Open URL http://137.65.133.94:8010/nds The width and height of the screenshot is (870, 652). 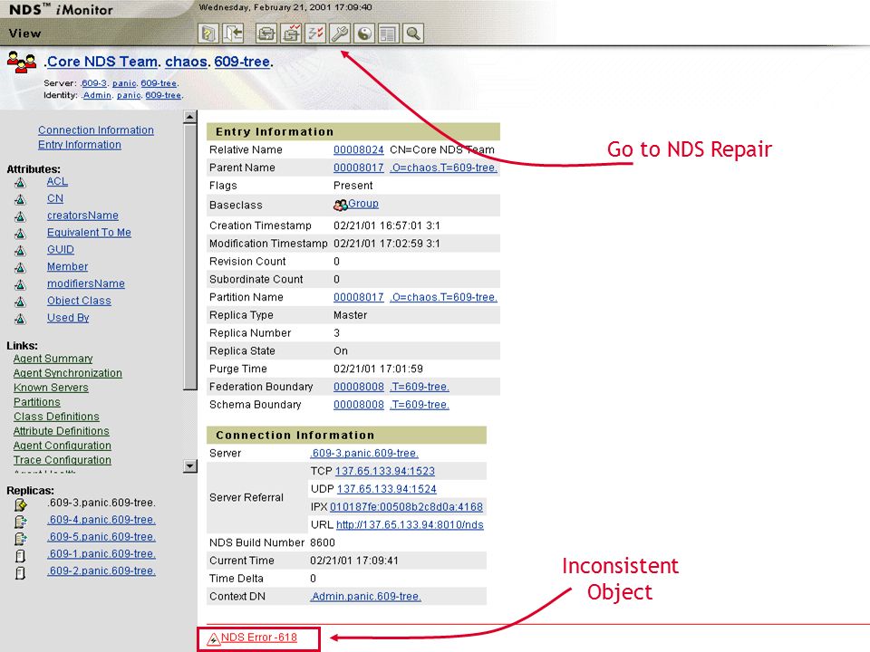click(x=410, y=524)
